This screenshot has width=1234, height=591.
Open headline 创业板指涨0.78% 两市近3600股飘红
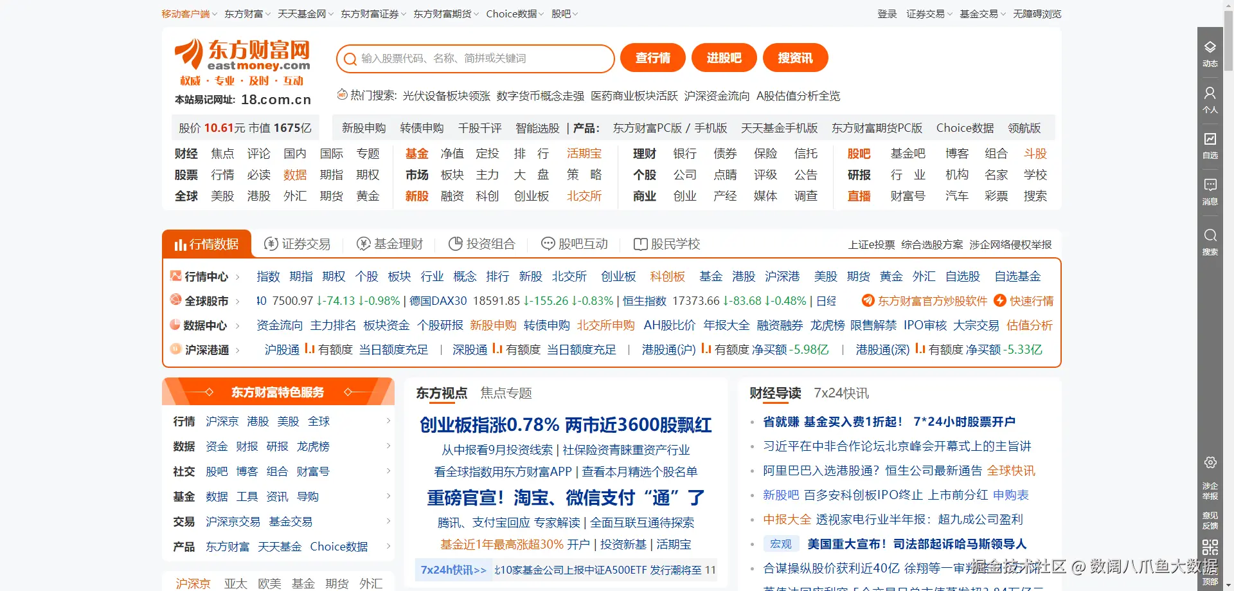[566, 424]
